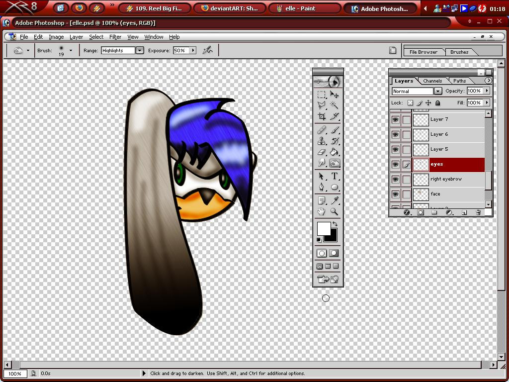
Task: Open the Exposure slider arrow
Action: (193, 50)
